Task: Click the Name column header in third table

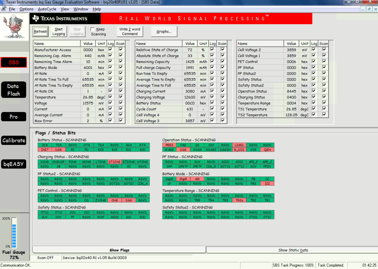Action: (x=260, y=44)
